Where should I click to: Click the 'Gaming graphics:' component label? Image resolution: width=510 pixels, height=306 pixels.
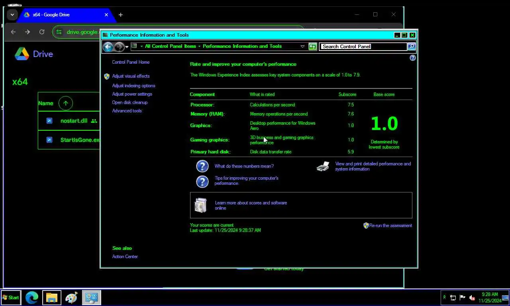click(x=210, y=140)
